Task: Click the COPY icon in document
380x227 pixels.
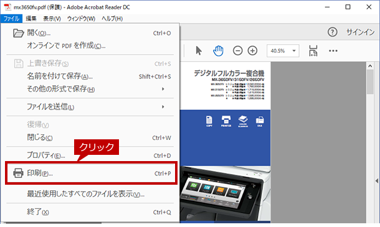Action: pyautogui.click(x=209, y=121)
